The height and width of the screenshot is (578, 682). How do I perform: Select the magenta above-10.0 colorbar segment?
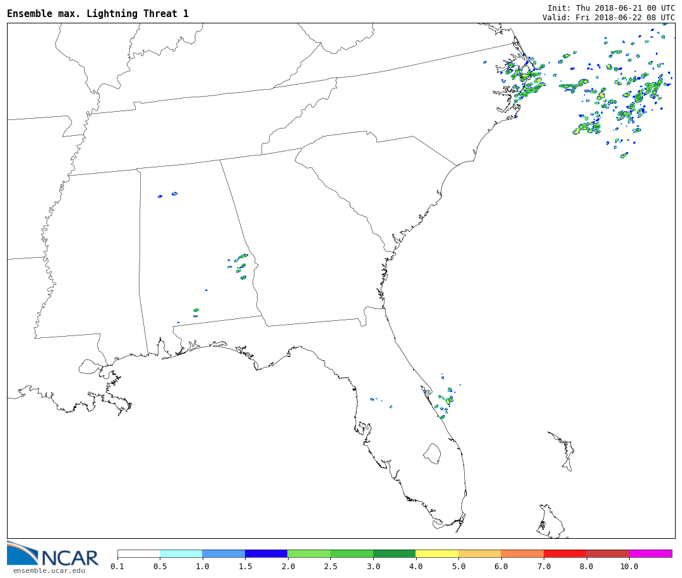point(650,553)
